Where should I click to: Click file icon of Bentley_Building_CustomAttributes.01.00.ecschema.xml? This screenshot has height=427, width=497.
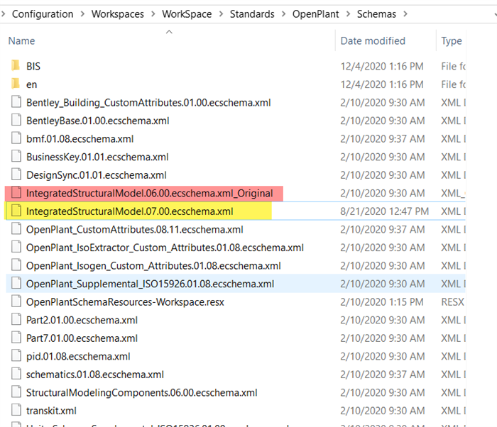[x=16, y=102]
